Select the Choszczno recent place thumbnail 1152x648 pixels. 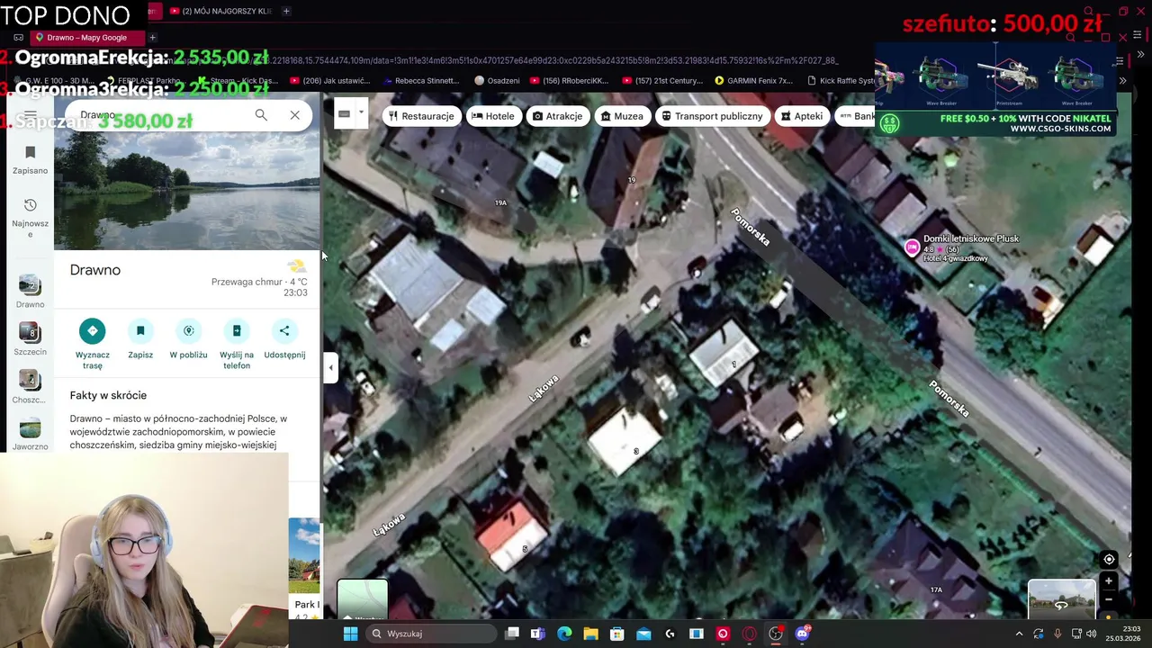30,387
